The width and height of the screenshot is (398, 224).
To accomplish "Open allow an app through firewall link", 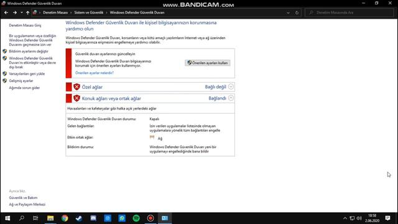I will (32, 40).
